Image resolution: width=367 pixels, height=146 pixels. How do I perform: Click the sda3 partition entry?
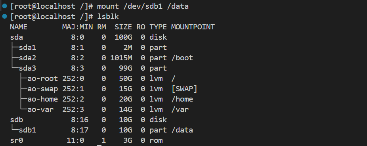pos(27,68)
